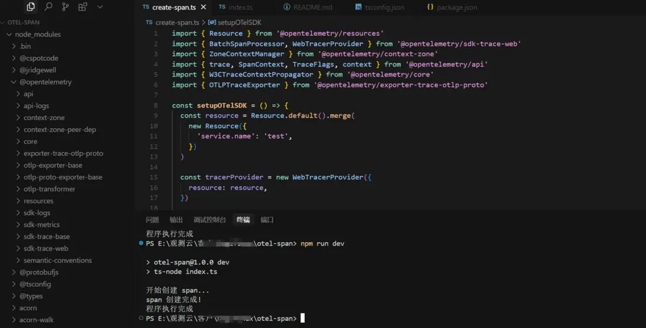Close the create-span.ts editor tab
The image size is (646, 328).
pos(203,7)
